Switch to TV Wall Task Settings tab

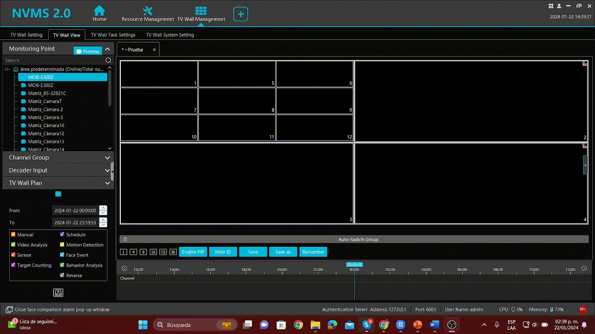coord(113,35)
